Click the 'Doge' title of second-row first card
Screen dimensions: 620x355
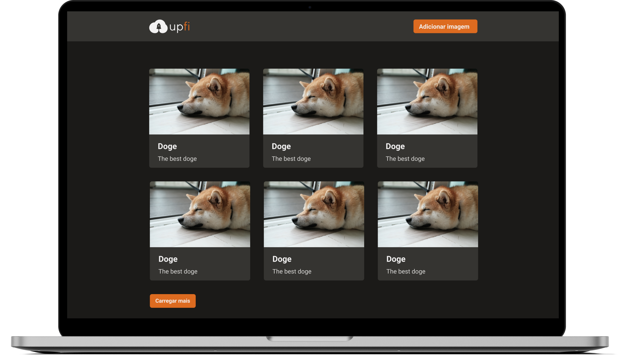coord(168,259)
